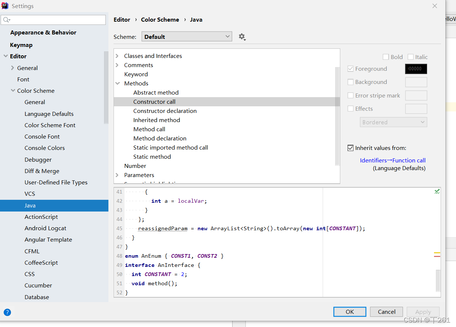The image size is (456, 327).
Task: Expand Classes and Interfaces node
Action: click(117, 56)
